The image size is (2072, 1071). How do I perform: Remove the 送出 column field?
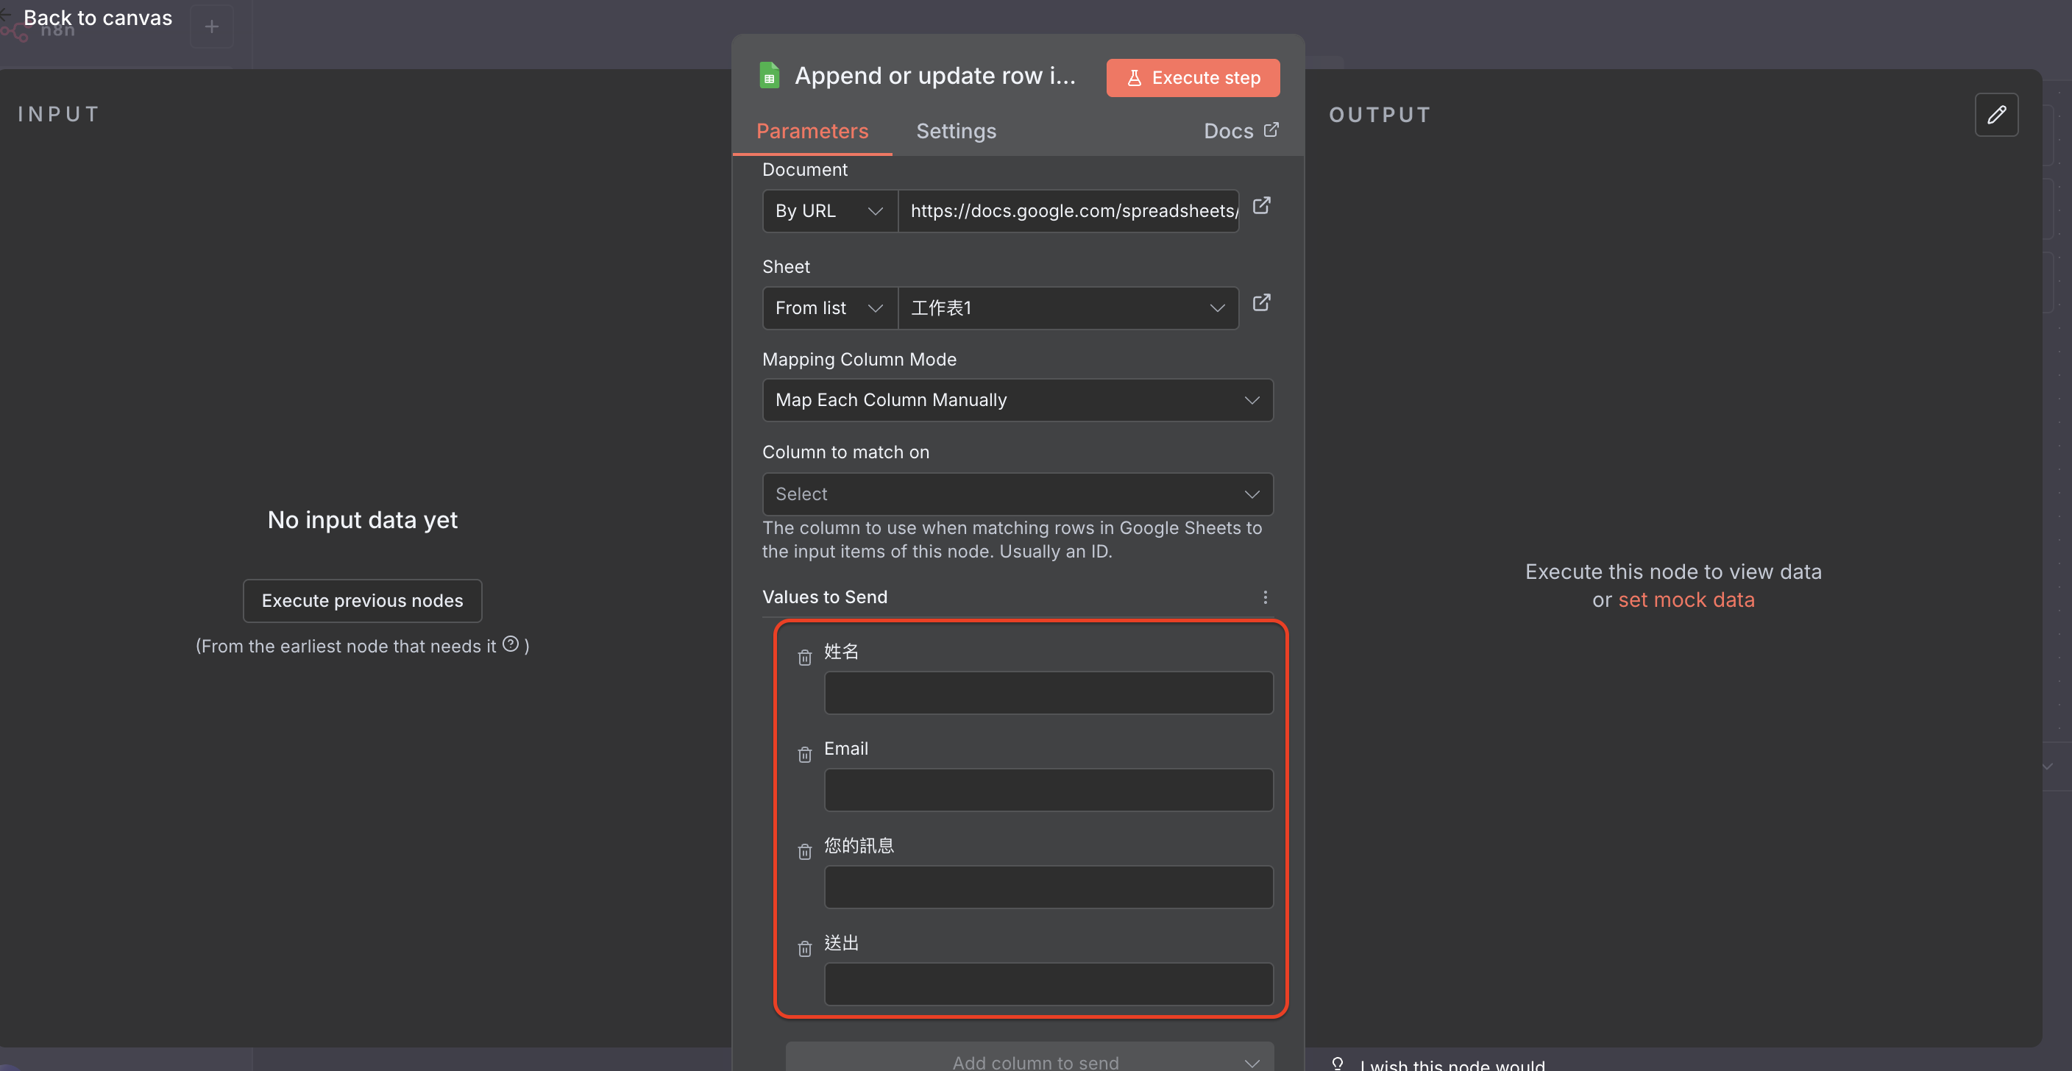coord(804,949)
